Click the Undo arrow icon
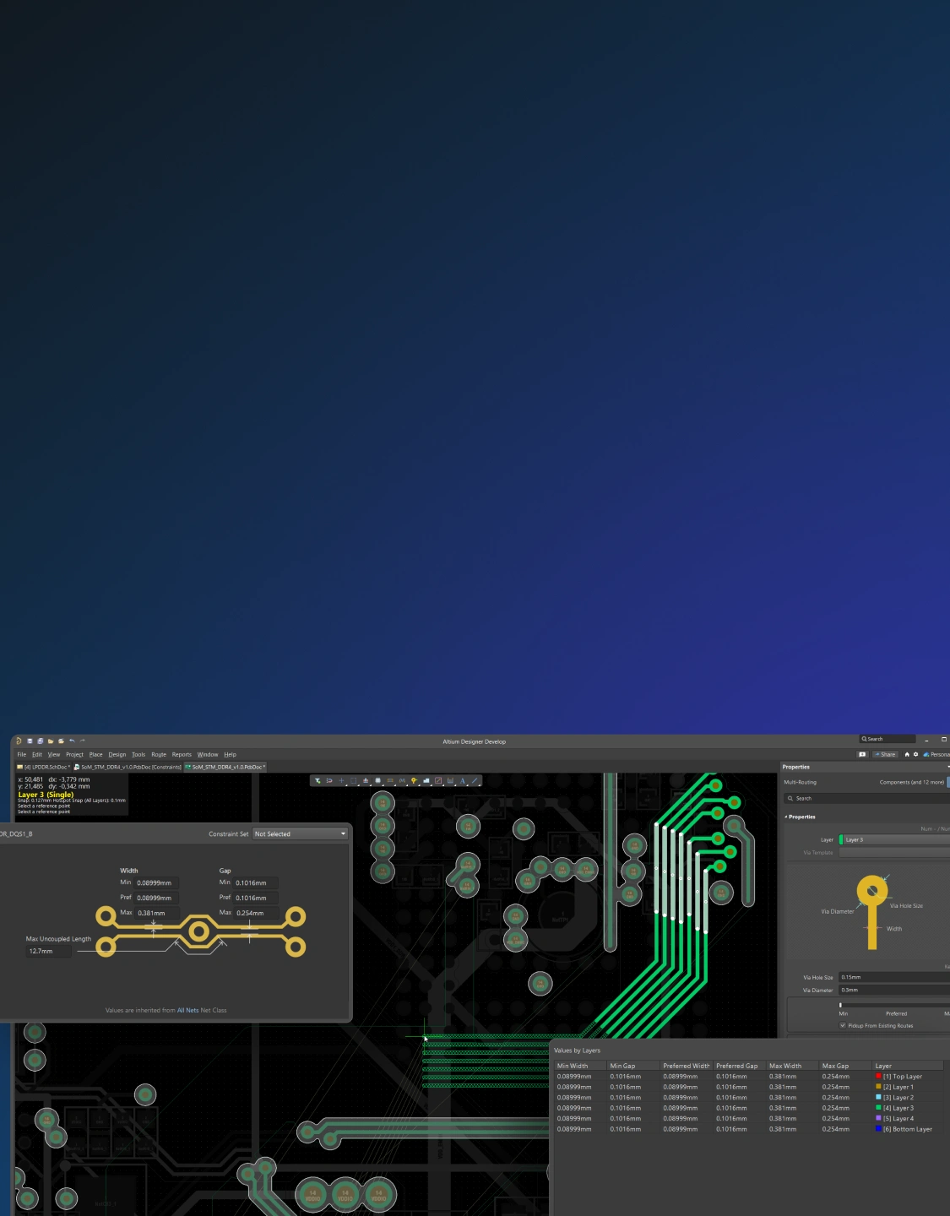The width and height of the screenshot is (950, 1216). click(72, 741)
